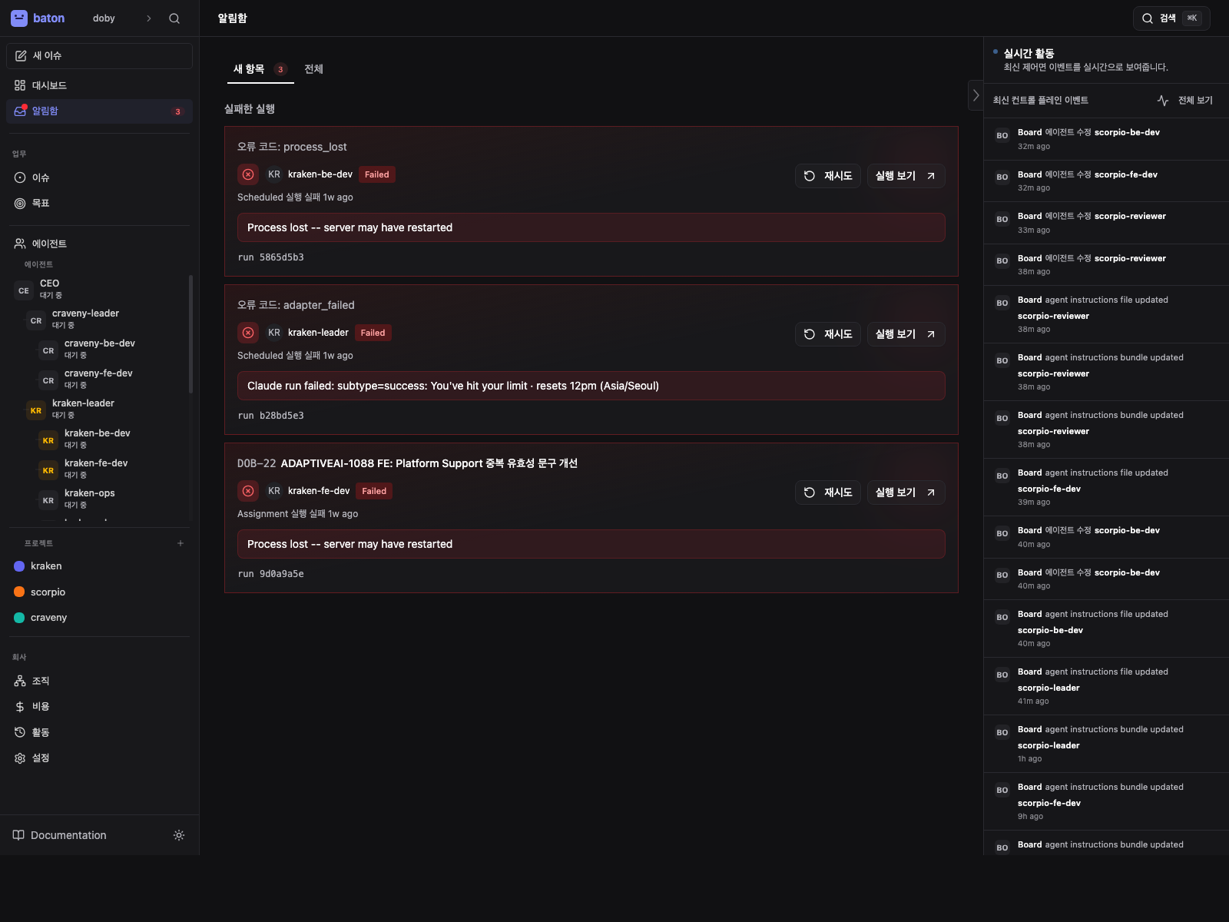Collapse the realtime activity panel chevron
The height and width of the screenshot is (922, 1229).
976,95
